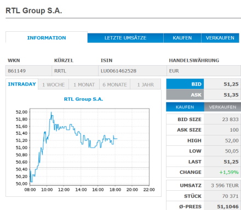Click BID SIZE value 23 833

230,120
